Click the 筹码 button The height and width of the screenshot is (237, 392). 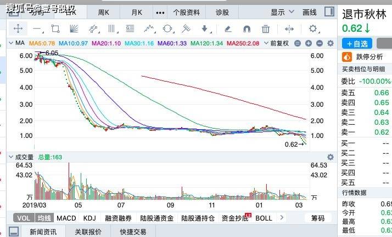click(x=318, y=218)
